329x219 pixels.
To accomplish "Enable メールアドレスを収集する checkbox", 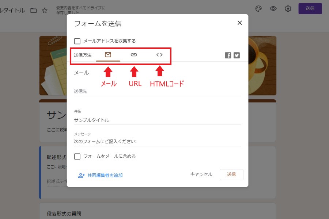I will coord(77,41).
